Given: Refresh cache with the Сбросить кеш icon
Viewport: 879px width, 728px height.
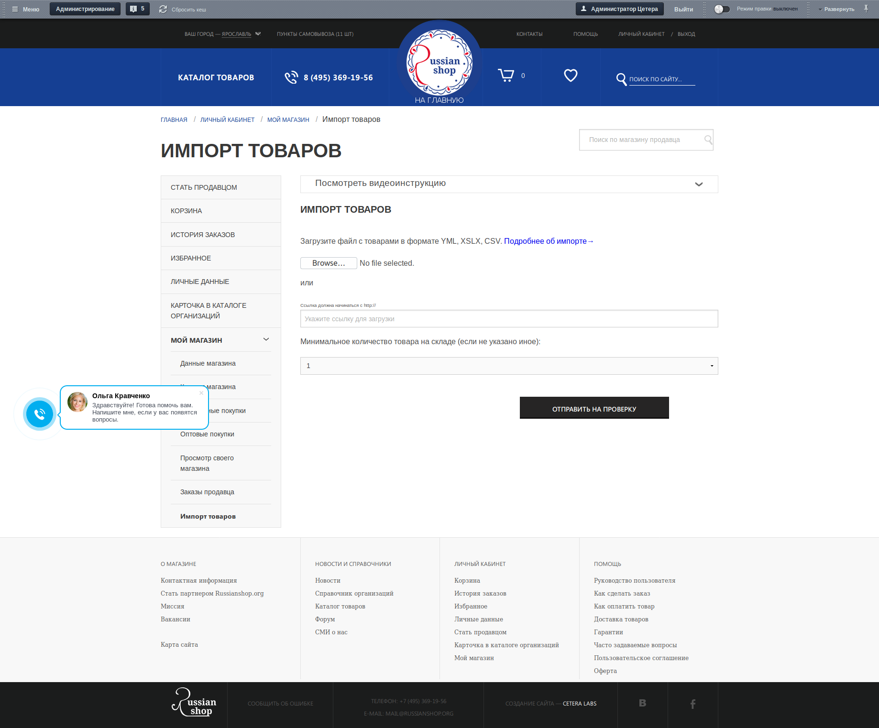Looking at the screenshot, I should tap(164, 8).
